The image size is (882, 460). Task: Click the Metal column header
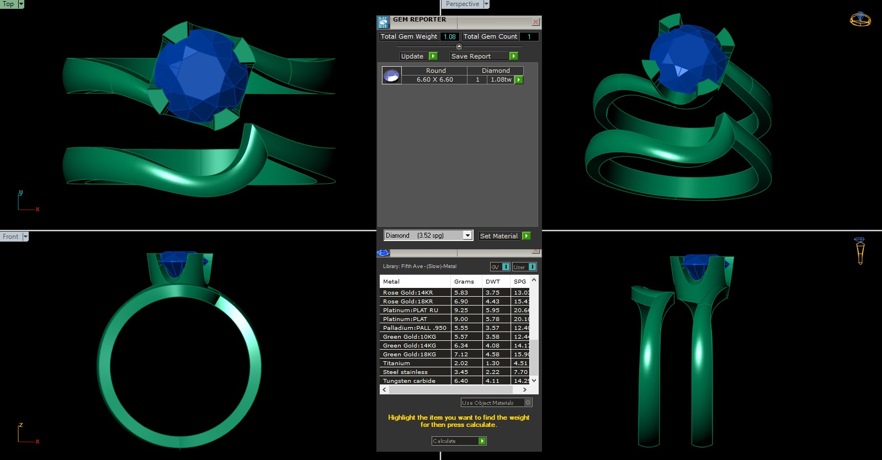(416, 281)
